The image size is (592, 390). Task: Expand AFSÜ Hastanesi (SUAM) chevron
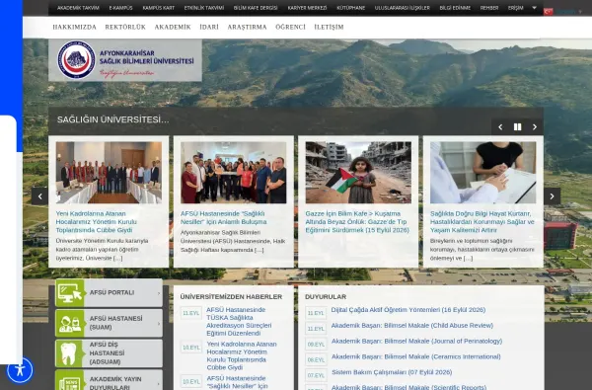click(x=159, y=323)
